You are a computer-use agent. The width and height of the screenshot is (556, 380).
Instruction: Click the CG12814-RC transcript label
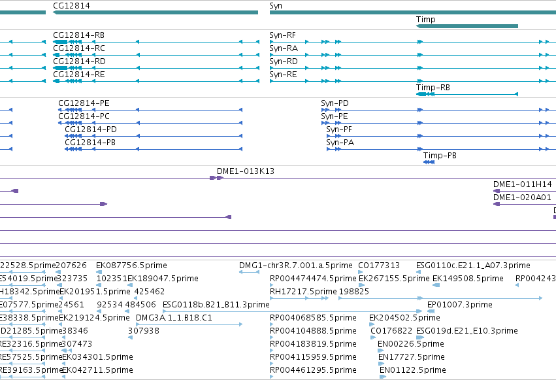pyautogui.click(x=78, y=48)
